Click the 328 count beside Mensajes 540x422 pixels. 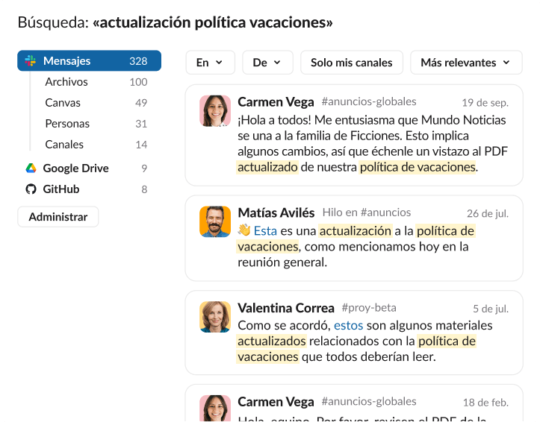pos(138,61)
